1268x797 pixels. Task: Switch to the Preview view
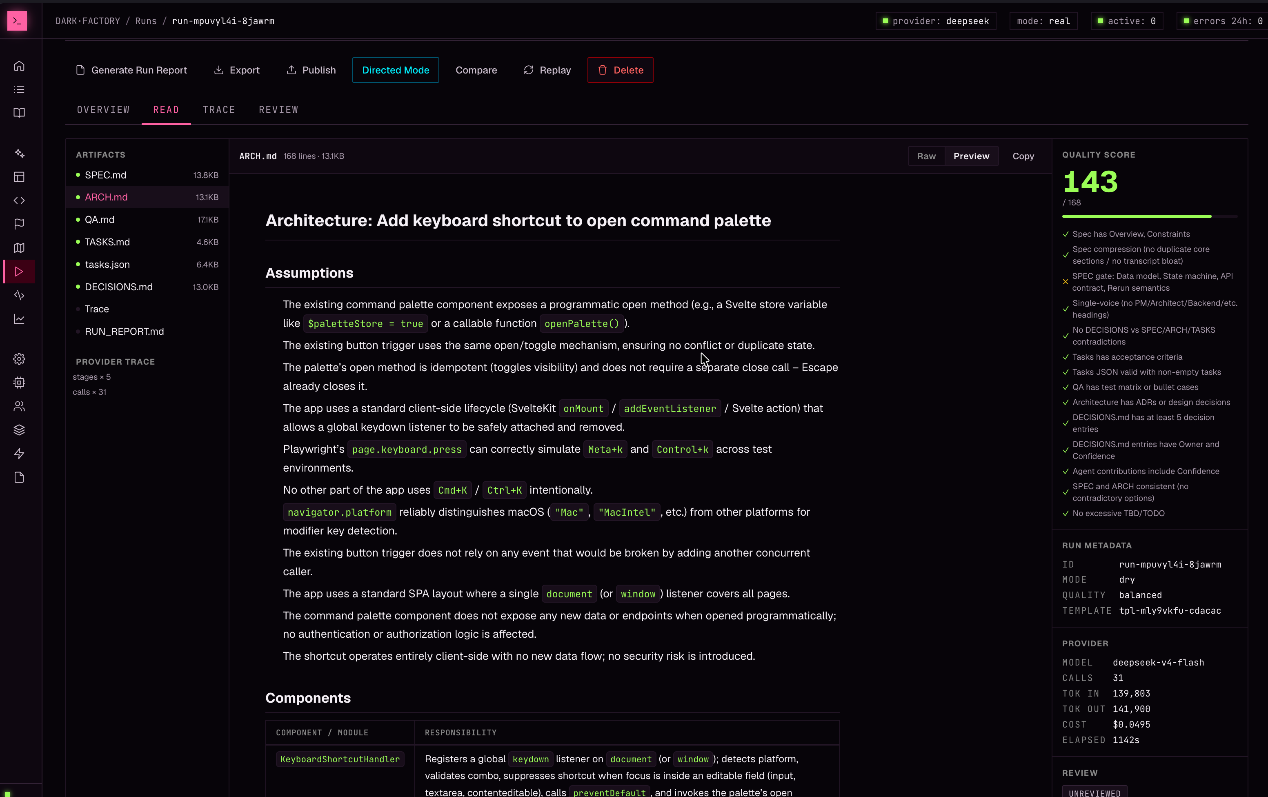click(x=971, y=156)
